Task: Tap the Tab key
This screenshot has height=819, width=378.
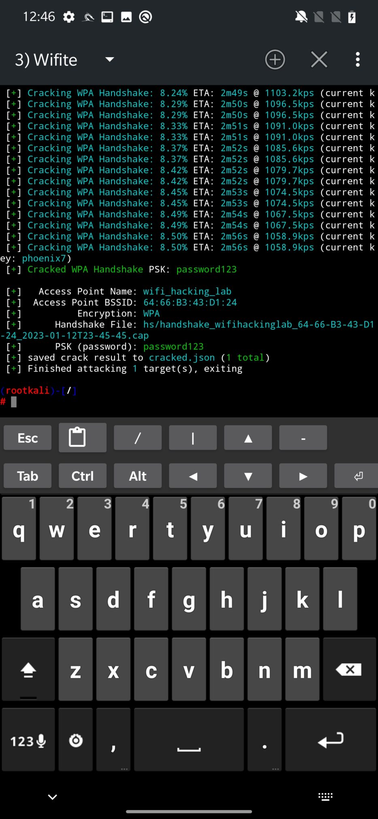Action: coord(28,476)
